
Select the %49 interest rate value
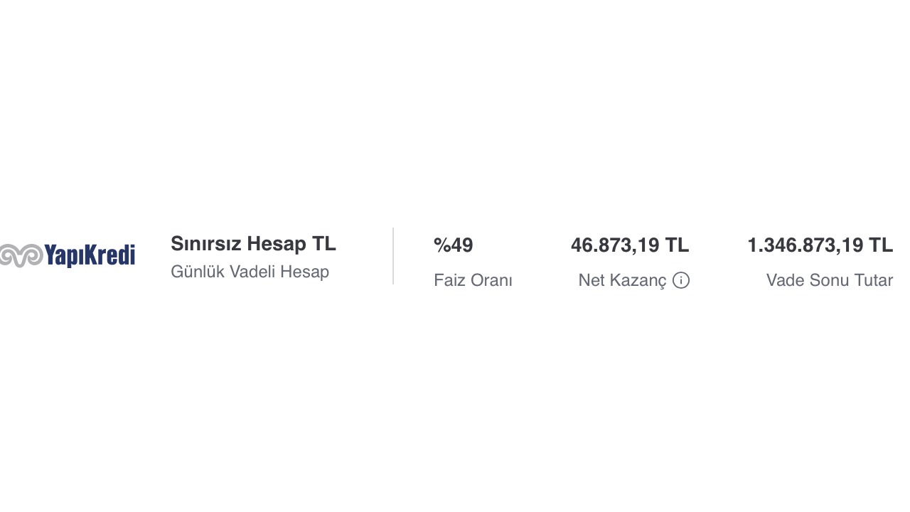click(453, 245)
